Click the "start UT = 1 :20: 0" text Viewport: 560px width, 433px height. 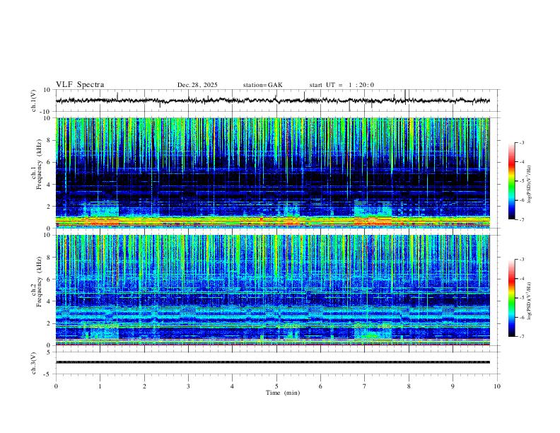click(x=342, y=85)
